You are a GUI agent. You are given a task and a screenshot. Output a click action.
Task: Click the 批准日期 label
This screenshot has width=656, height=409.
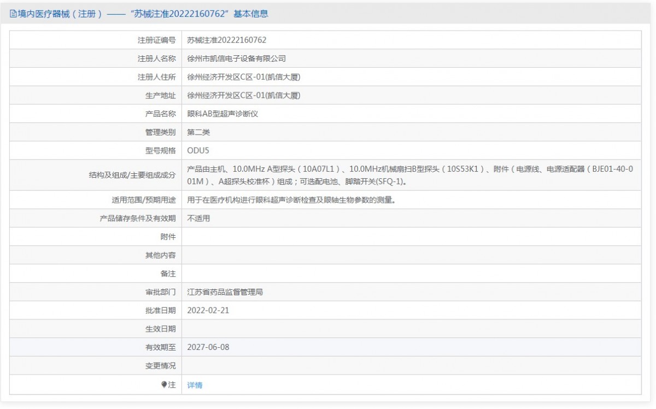click(x=161, y=310)
